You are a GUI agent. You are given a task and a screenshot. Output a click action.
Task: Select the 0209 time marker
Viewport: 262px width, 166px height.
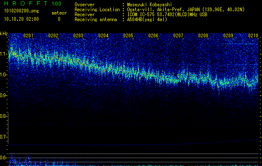228,36
